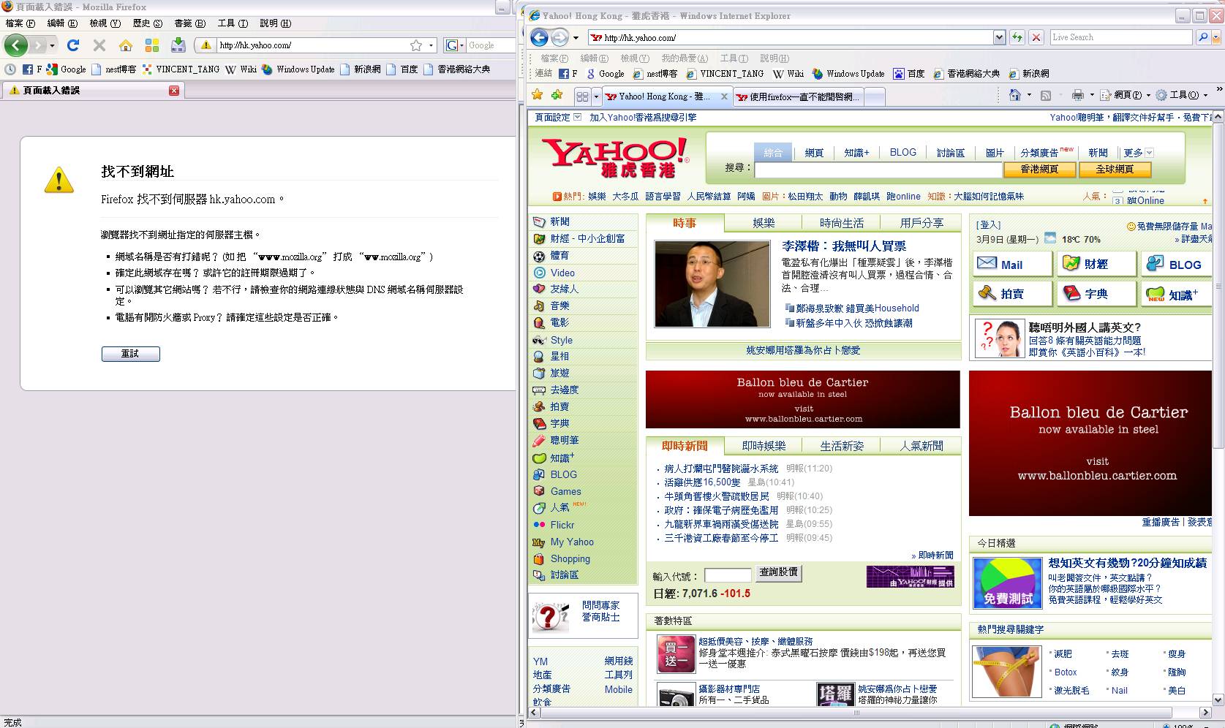The width and height of the screenshot is (1225, 728).
Task: Switch to the 娛樂 tab on Yahoo news
Action: (x=764, y=223)
